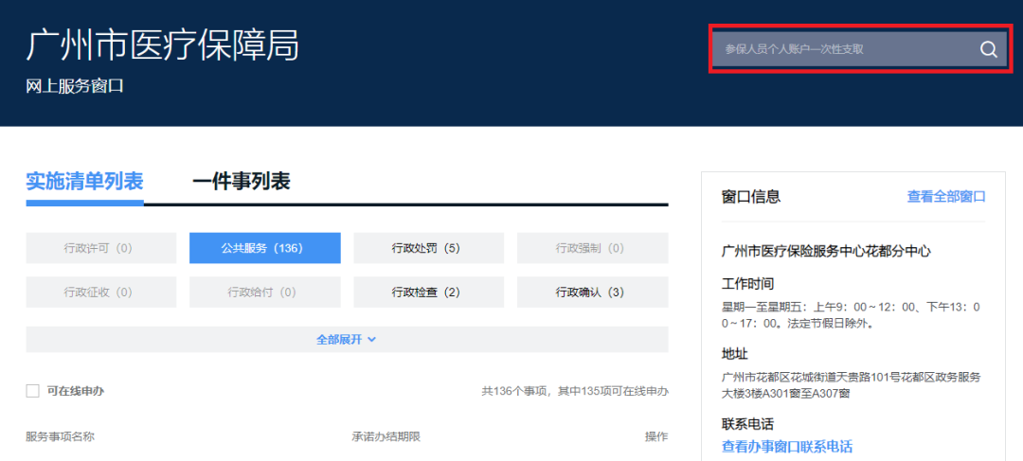Switch to 一件事列表 tab
Image resolution: width=1023 pixels, height=461 pixels.
[241, 182]
